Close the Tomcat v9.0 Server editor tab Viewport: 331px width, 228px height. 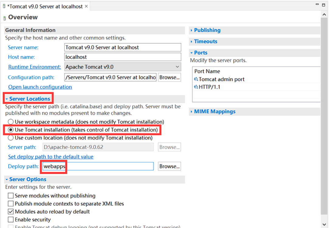86,6
